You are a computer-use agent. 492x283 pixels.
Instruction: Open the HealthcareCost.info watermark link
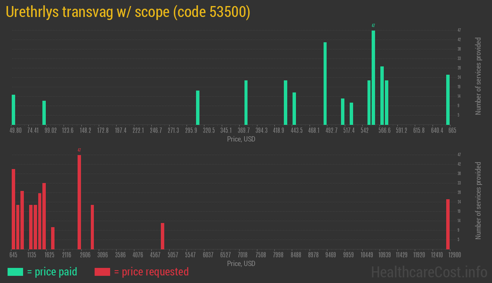pos(429,271)
